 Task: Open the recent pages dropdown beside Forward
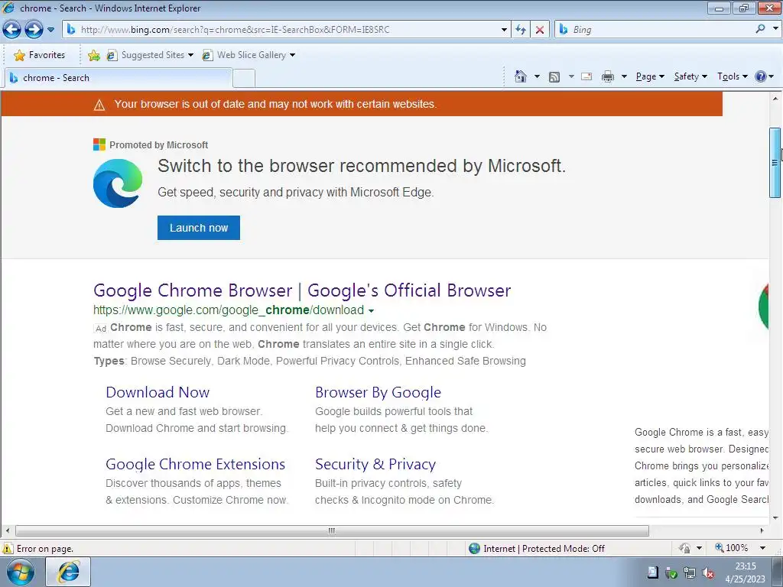(50, 30)
